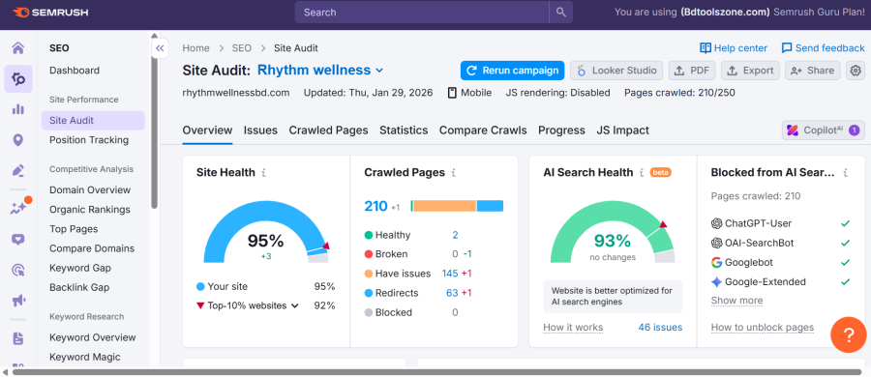Viewport: 871px width, 377px height.
Task: Open the heart chat bubble icon in the rail
Action: click(17, 240)
